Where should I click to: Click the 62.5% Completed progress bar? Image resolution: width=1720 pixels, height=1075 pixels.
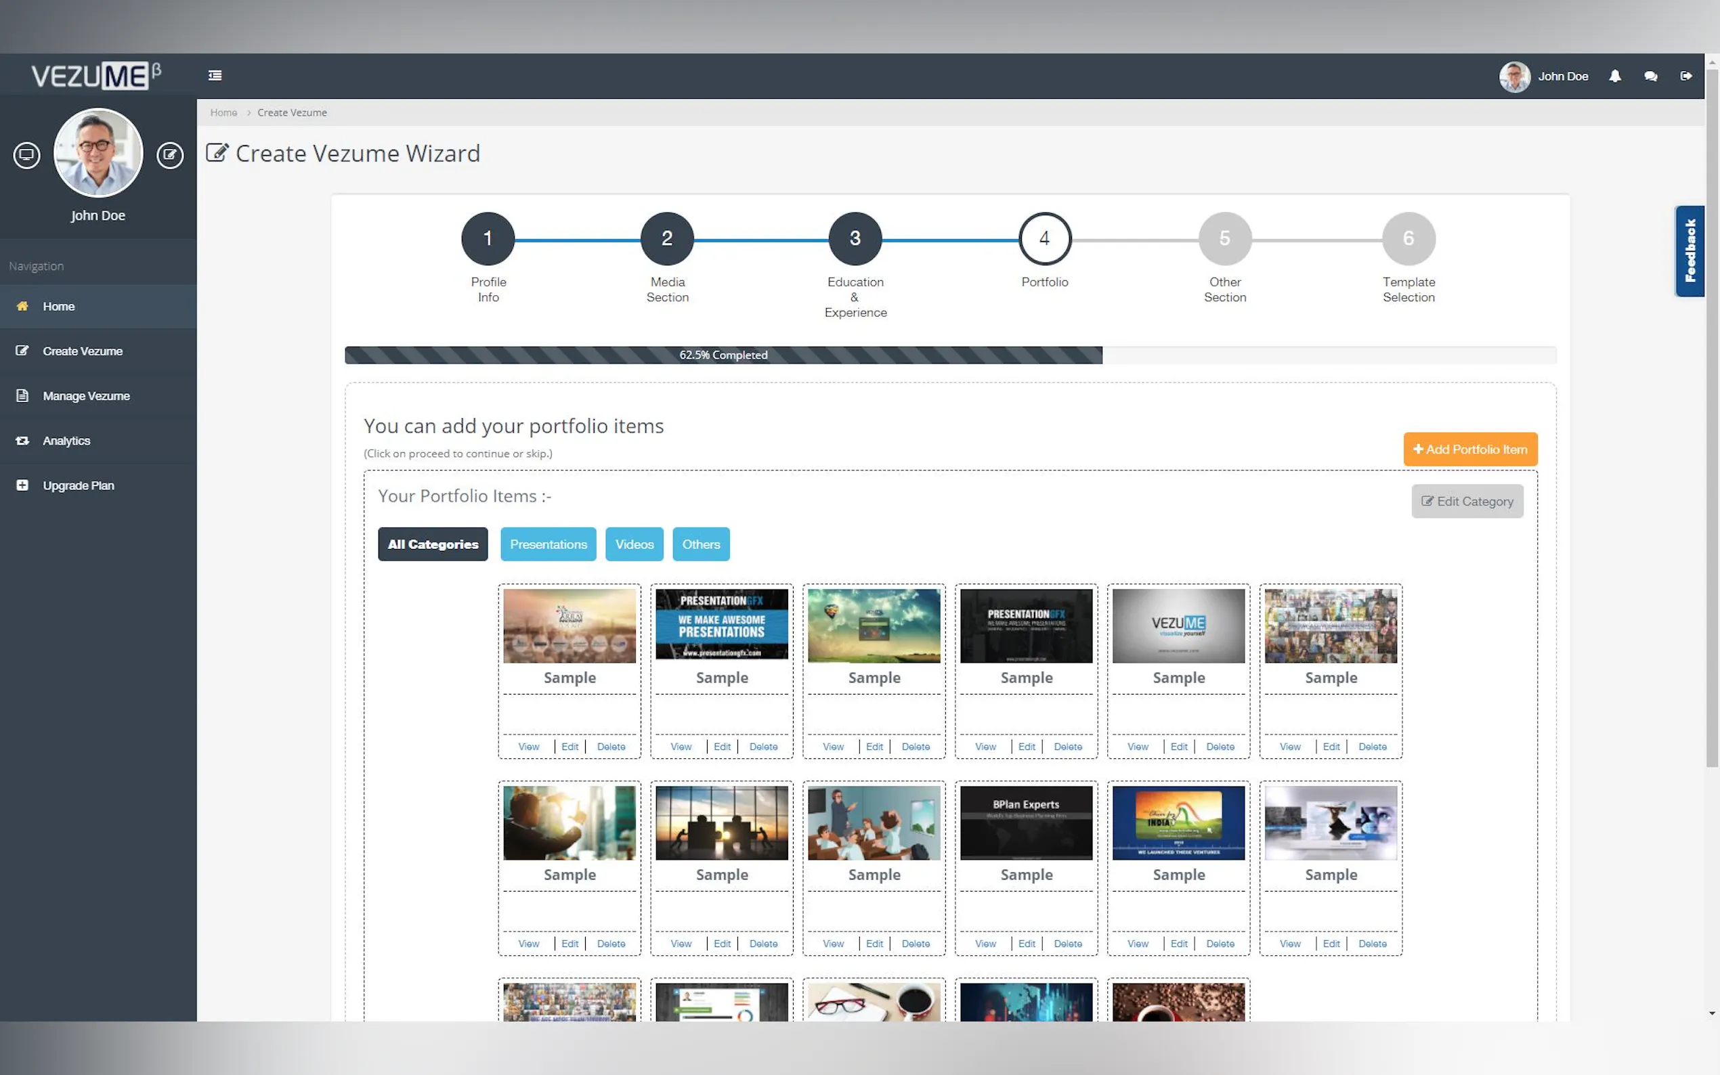click(723, 355)
